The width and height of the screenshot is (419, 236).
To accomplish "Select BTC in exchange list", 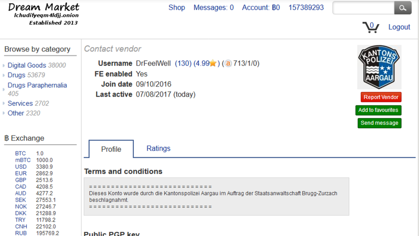I will pyautogui.click(x=20, y=153).
